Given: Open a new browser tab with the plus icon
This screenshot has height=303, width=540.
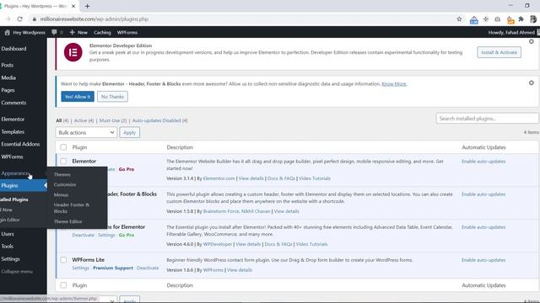Looking at the screenshot, I should pos(87,6).
